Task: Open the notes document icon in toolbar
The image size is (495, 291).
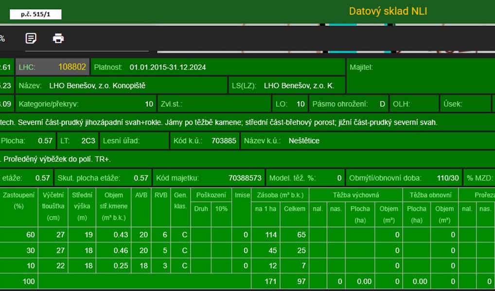Action: pyautogui.click(x=31, y=38)
